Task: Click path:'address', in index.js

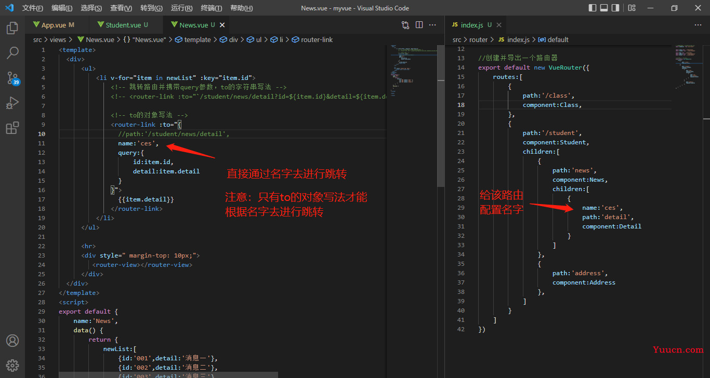Action: coord(580,273)
